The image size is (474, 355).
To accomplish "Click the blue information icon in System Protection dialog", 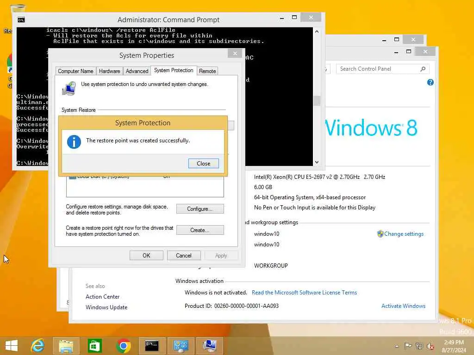I will click(x=74, y=142).
